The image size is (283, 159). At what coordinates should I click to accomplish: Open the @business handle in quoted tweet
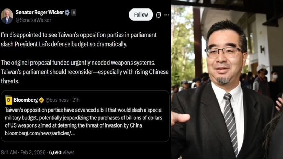point(57,100)
